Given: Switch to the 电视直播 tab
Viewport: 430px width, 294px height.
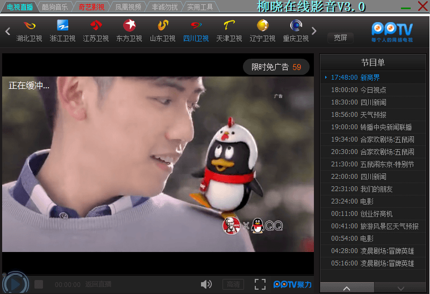Looking at the screenshot, I should (x=20, y=7).
